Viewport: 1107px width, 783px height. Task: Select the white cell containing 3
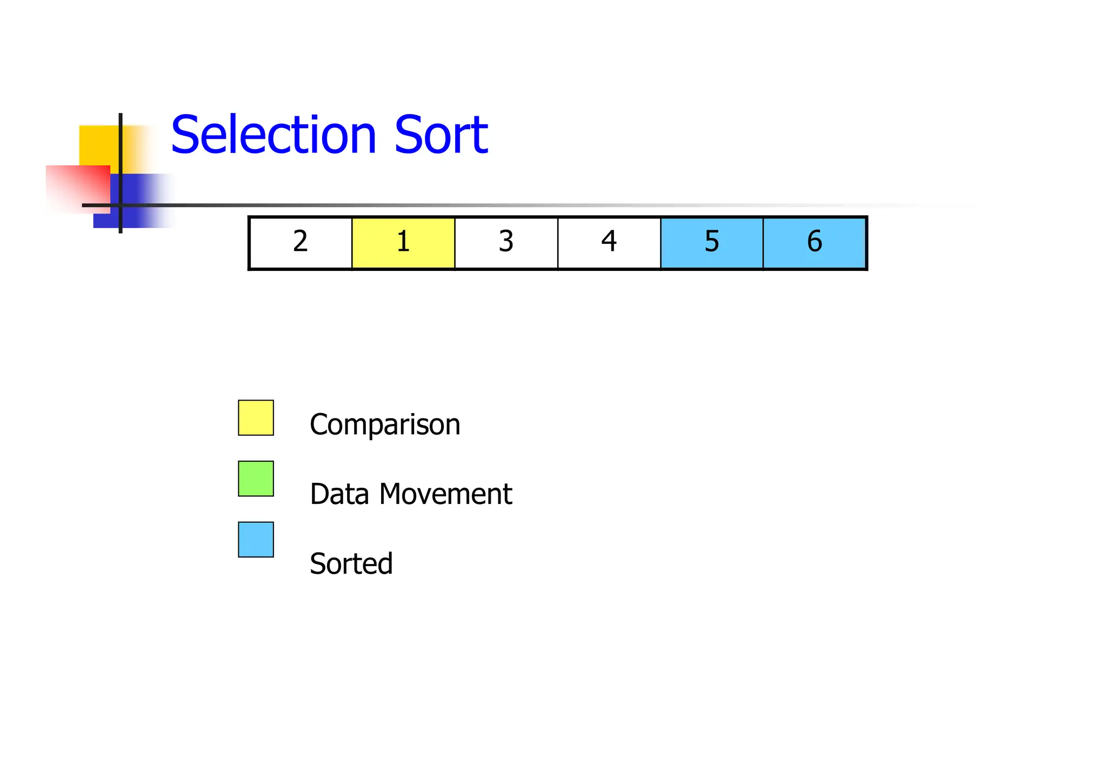(506, 243)
